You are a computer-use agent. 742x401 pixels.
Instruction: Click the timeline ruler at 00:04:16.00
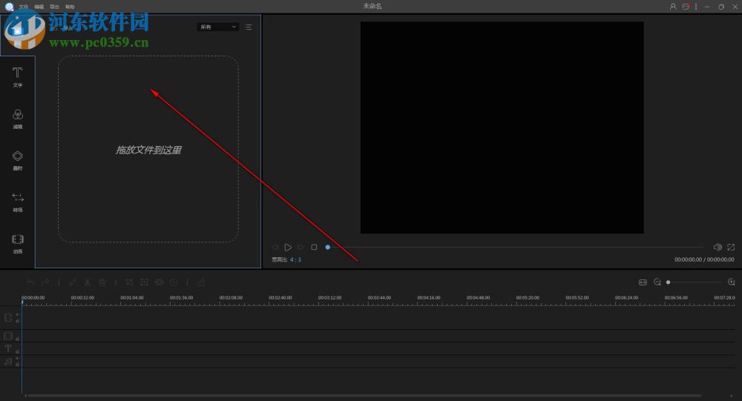click(429, 298)
